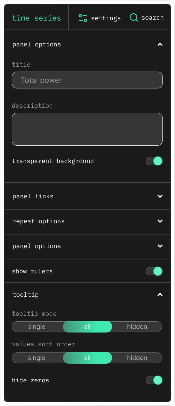Click into the description text area
Screen dimensions: 175x406
[87, 129]
